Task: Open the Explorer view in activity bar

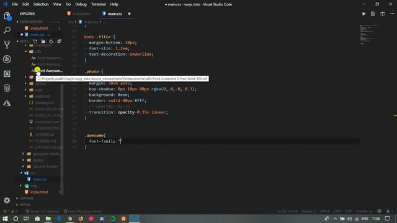Action: click(x=7, y=17)
